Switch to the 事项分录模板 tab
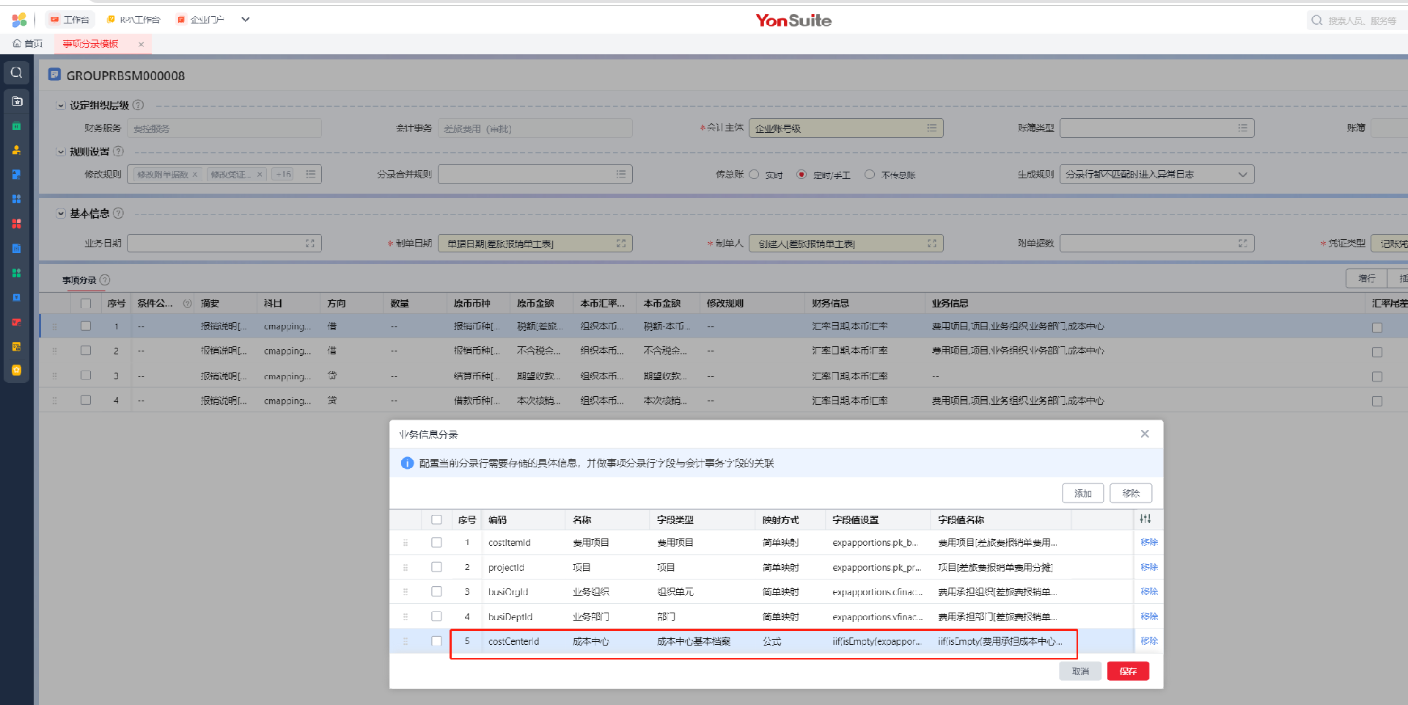1408x705 pixels. pyautogui.click(x=91, y=44)
